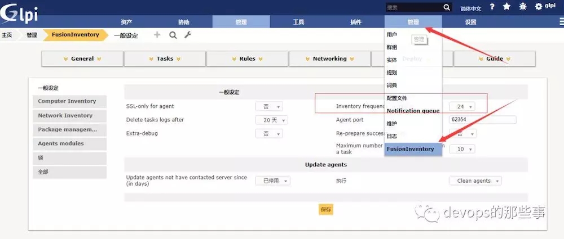This screenshot has width=564, height=239.
Task: Click the plus add icon in breadcrumb bar
Action: tap(157, 35)
